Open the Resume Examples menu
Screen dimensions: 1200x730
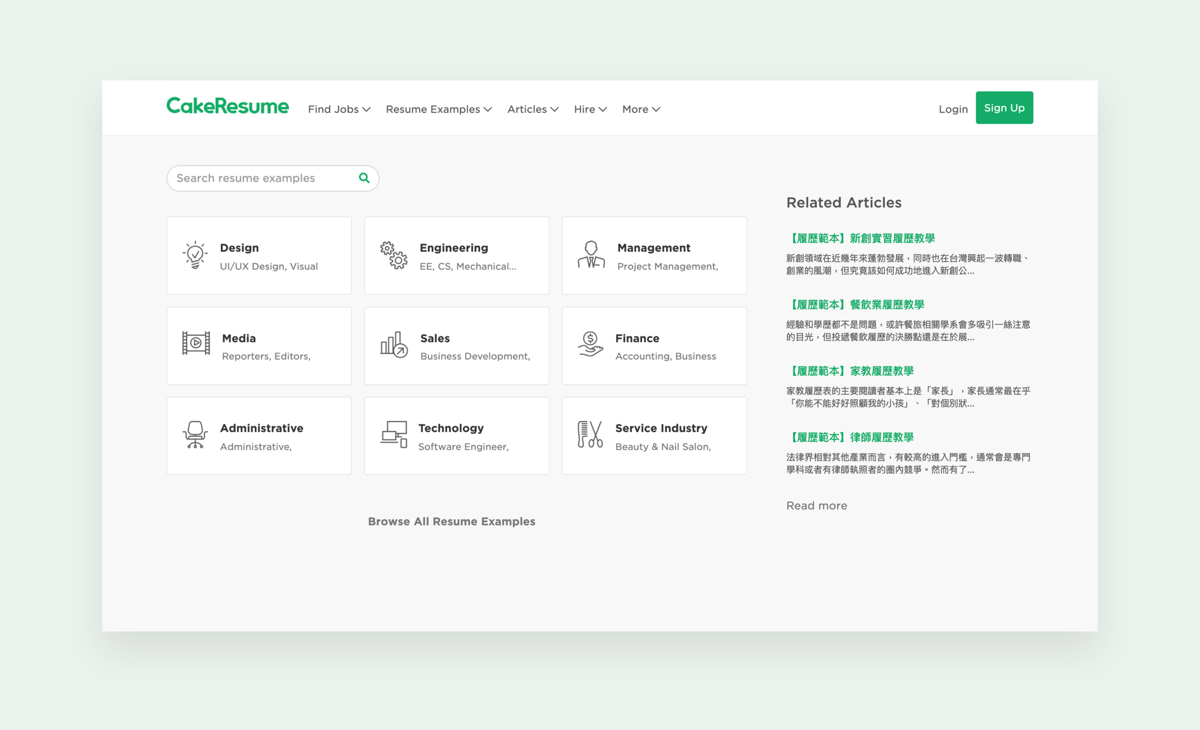point(433,109)
